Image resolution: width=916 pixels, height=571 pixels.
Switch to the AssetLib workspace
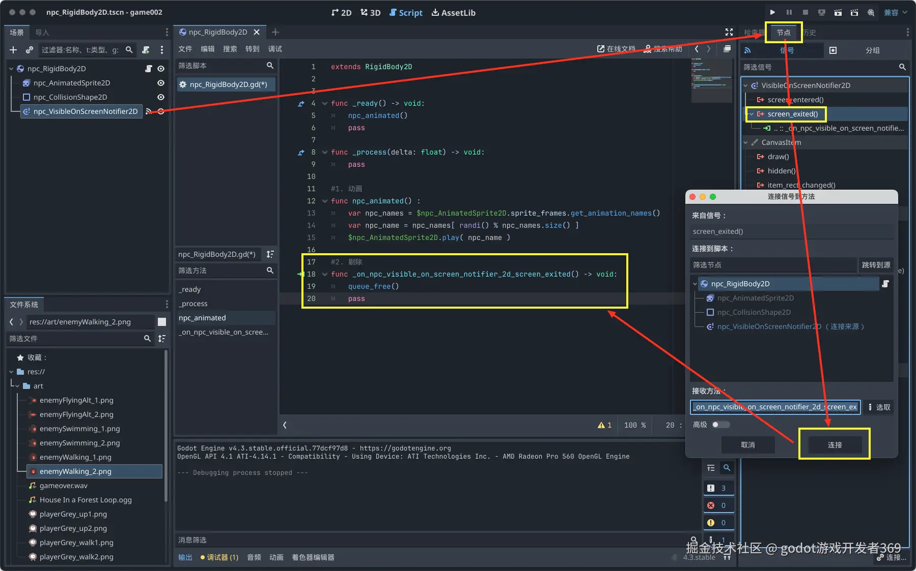454,13
